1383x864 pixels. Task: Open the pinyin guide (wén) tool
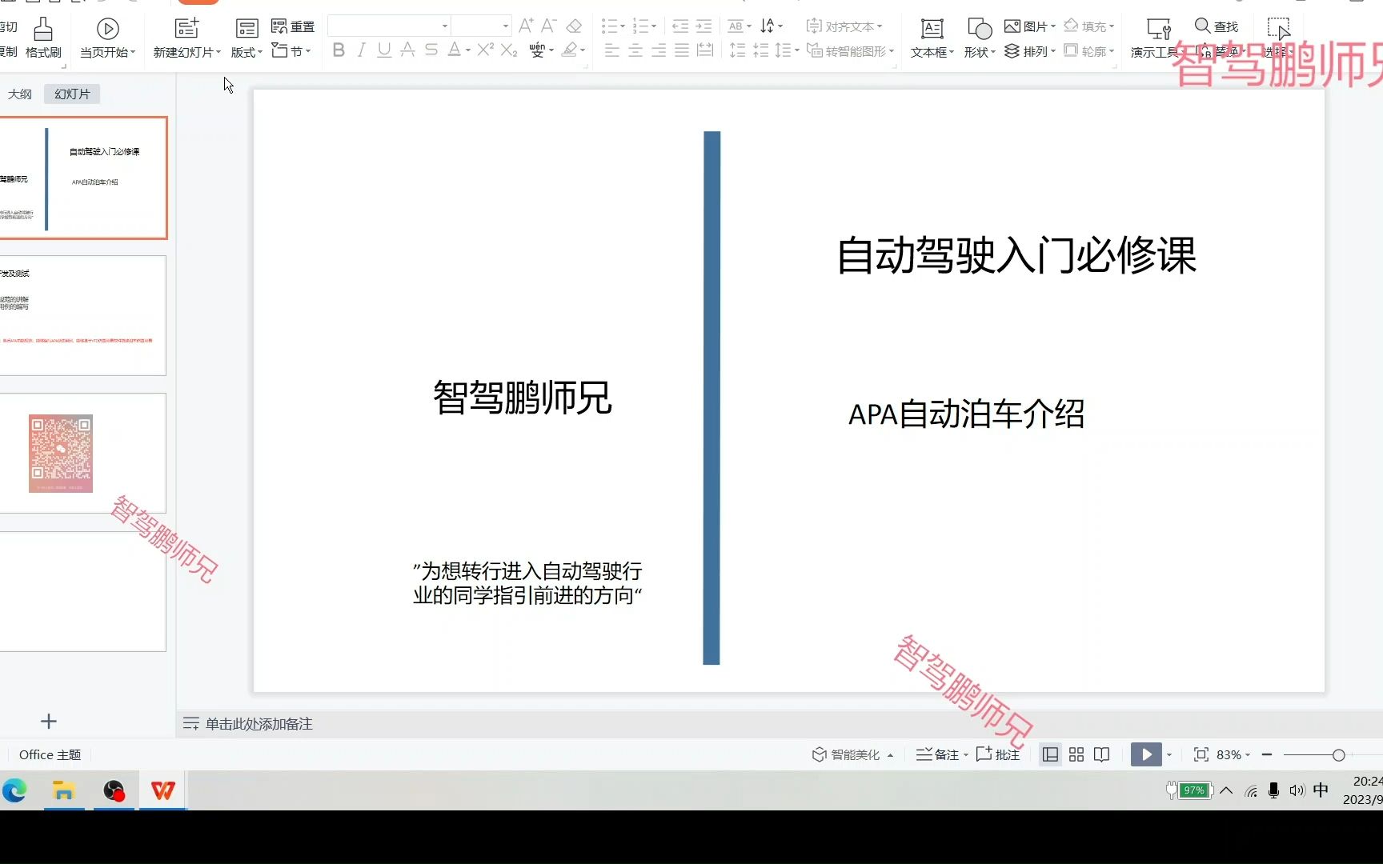tap(537, 50)
